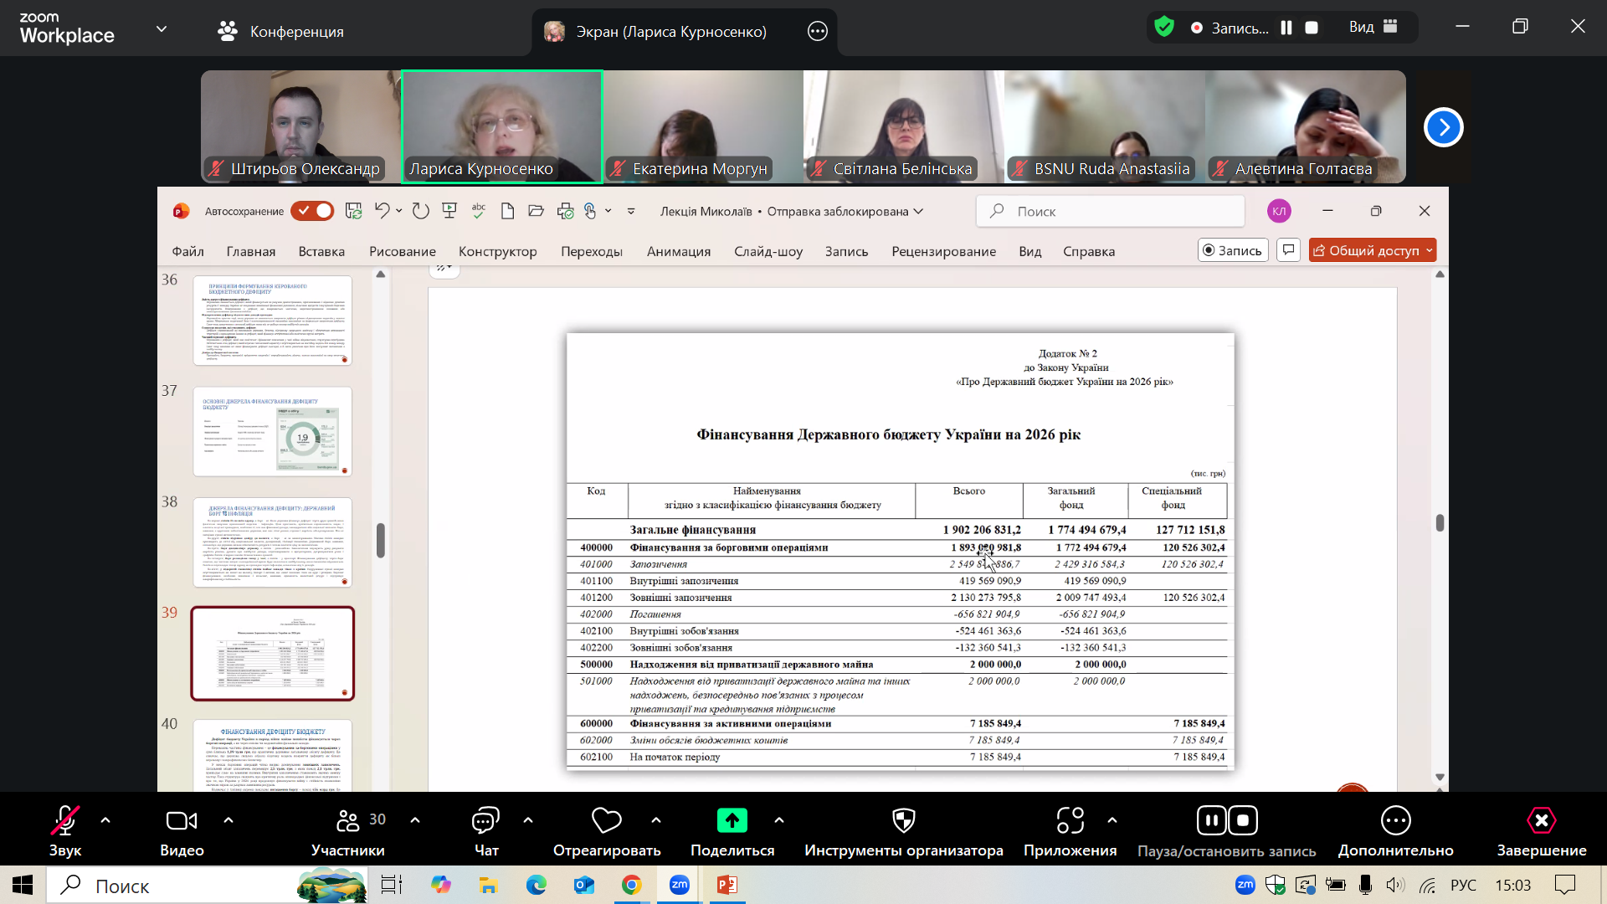Toggle the Автосохранение switch
Screen dimensions: 1607x904
click(312, 211)
